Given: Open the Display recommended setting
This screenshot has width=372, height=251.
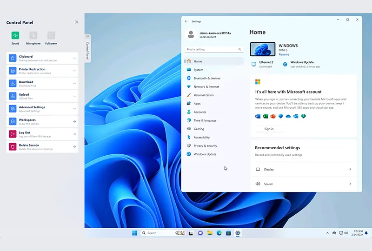Looking at the screenshot, I should pyautogui.click(x=304, y=169).
